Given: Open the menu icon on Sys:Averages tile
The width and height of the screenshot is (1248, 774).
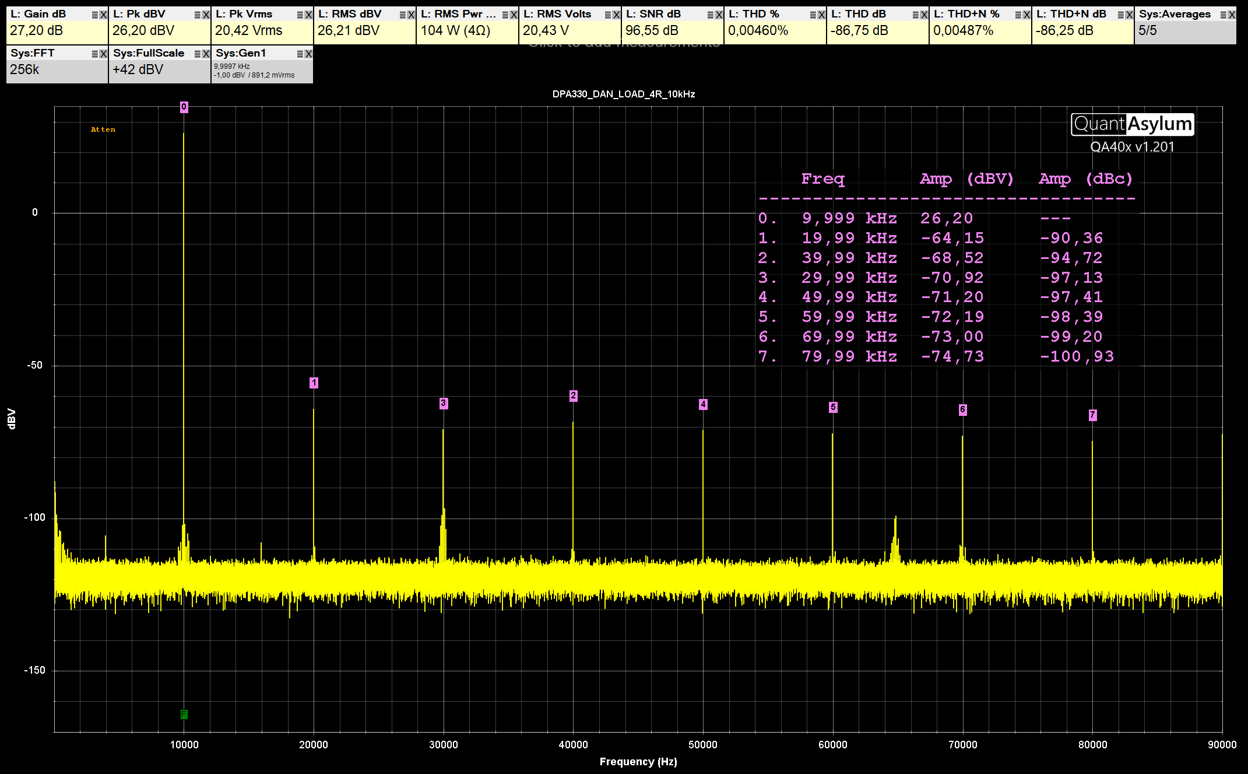Looking at the screenshot, I should 1224,15.
